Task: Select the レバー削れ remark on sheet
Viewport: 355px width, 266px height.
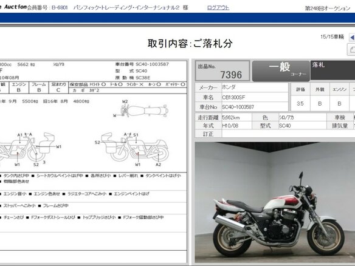Action: (x=128, y=176)
